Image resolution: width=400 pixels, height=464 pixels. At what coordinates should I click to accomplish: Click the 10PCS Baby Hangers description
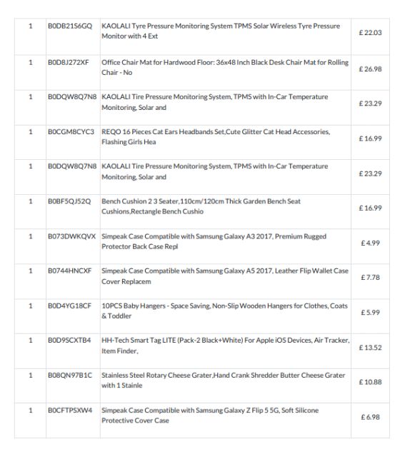(x=224, y=311)
